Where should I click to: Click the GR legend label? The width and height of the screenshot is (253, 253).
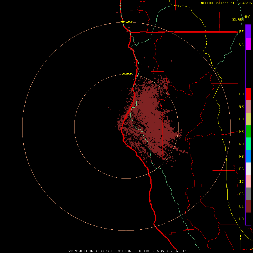click(x=241, y=107)
